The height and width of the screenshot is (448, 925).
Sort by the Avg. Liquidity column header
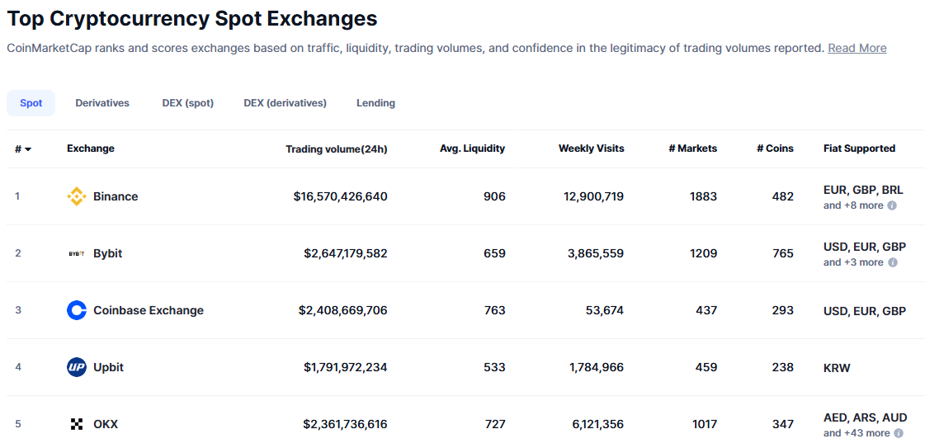point(472,149)
